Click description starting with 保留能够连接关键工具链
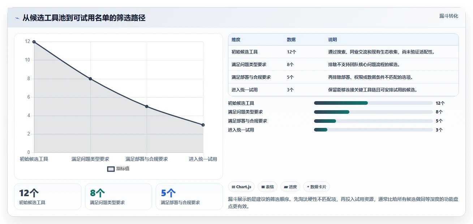This screenshot has height=224, width=473. coord(373,90)
